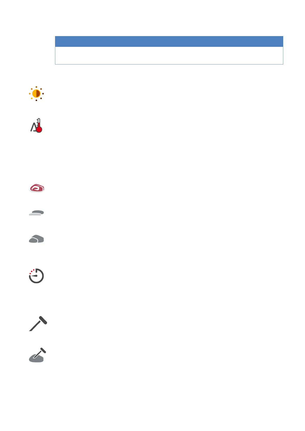Select the probe inserted in meat icon
The image size is (305, 431).
click(x=37, y=355)
